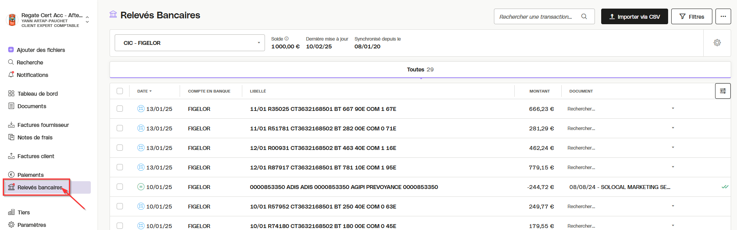Open Rechercher document dropdown for 281,29 € row

point(621,128)
